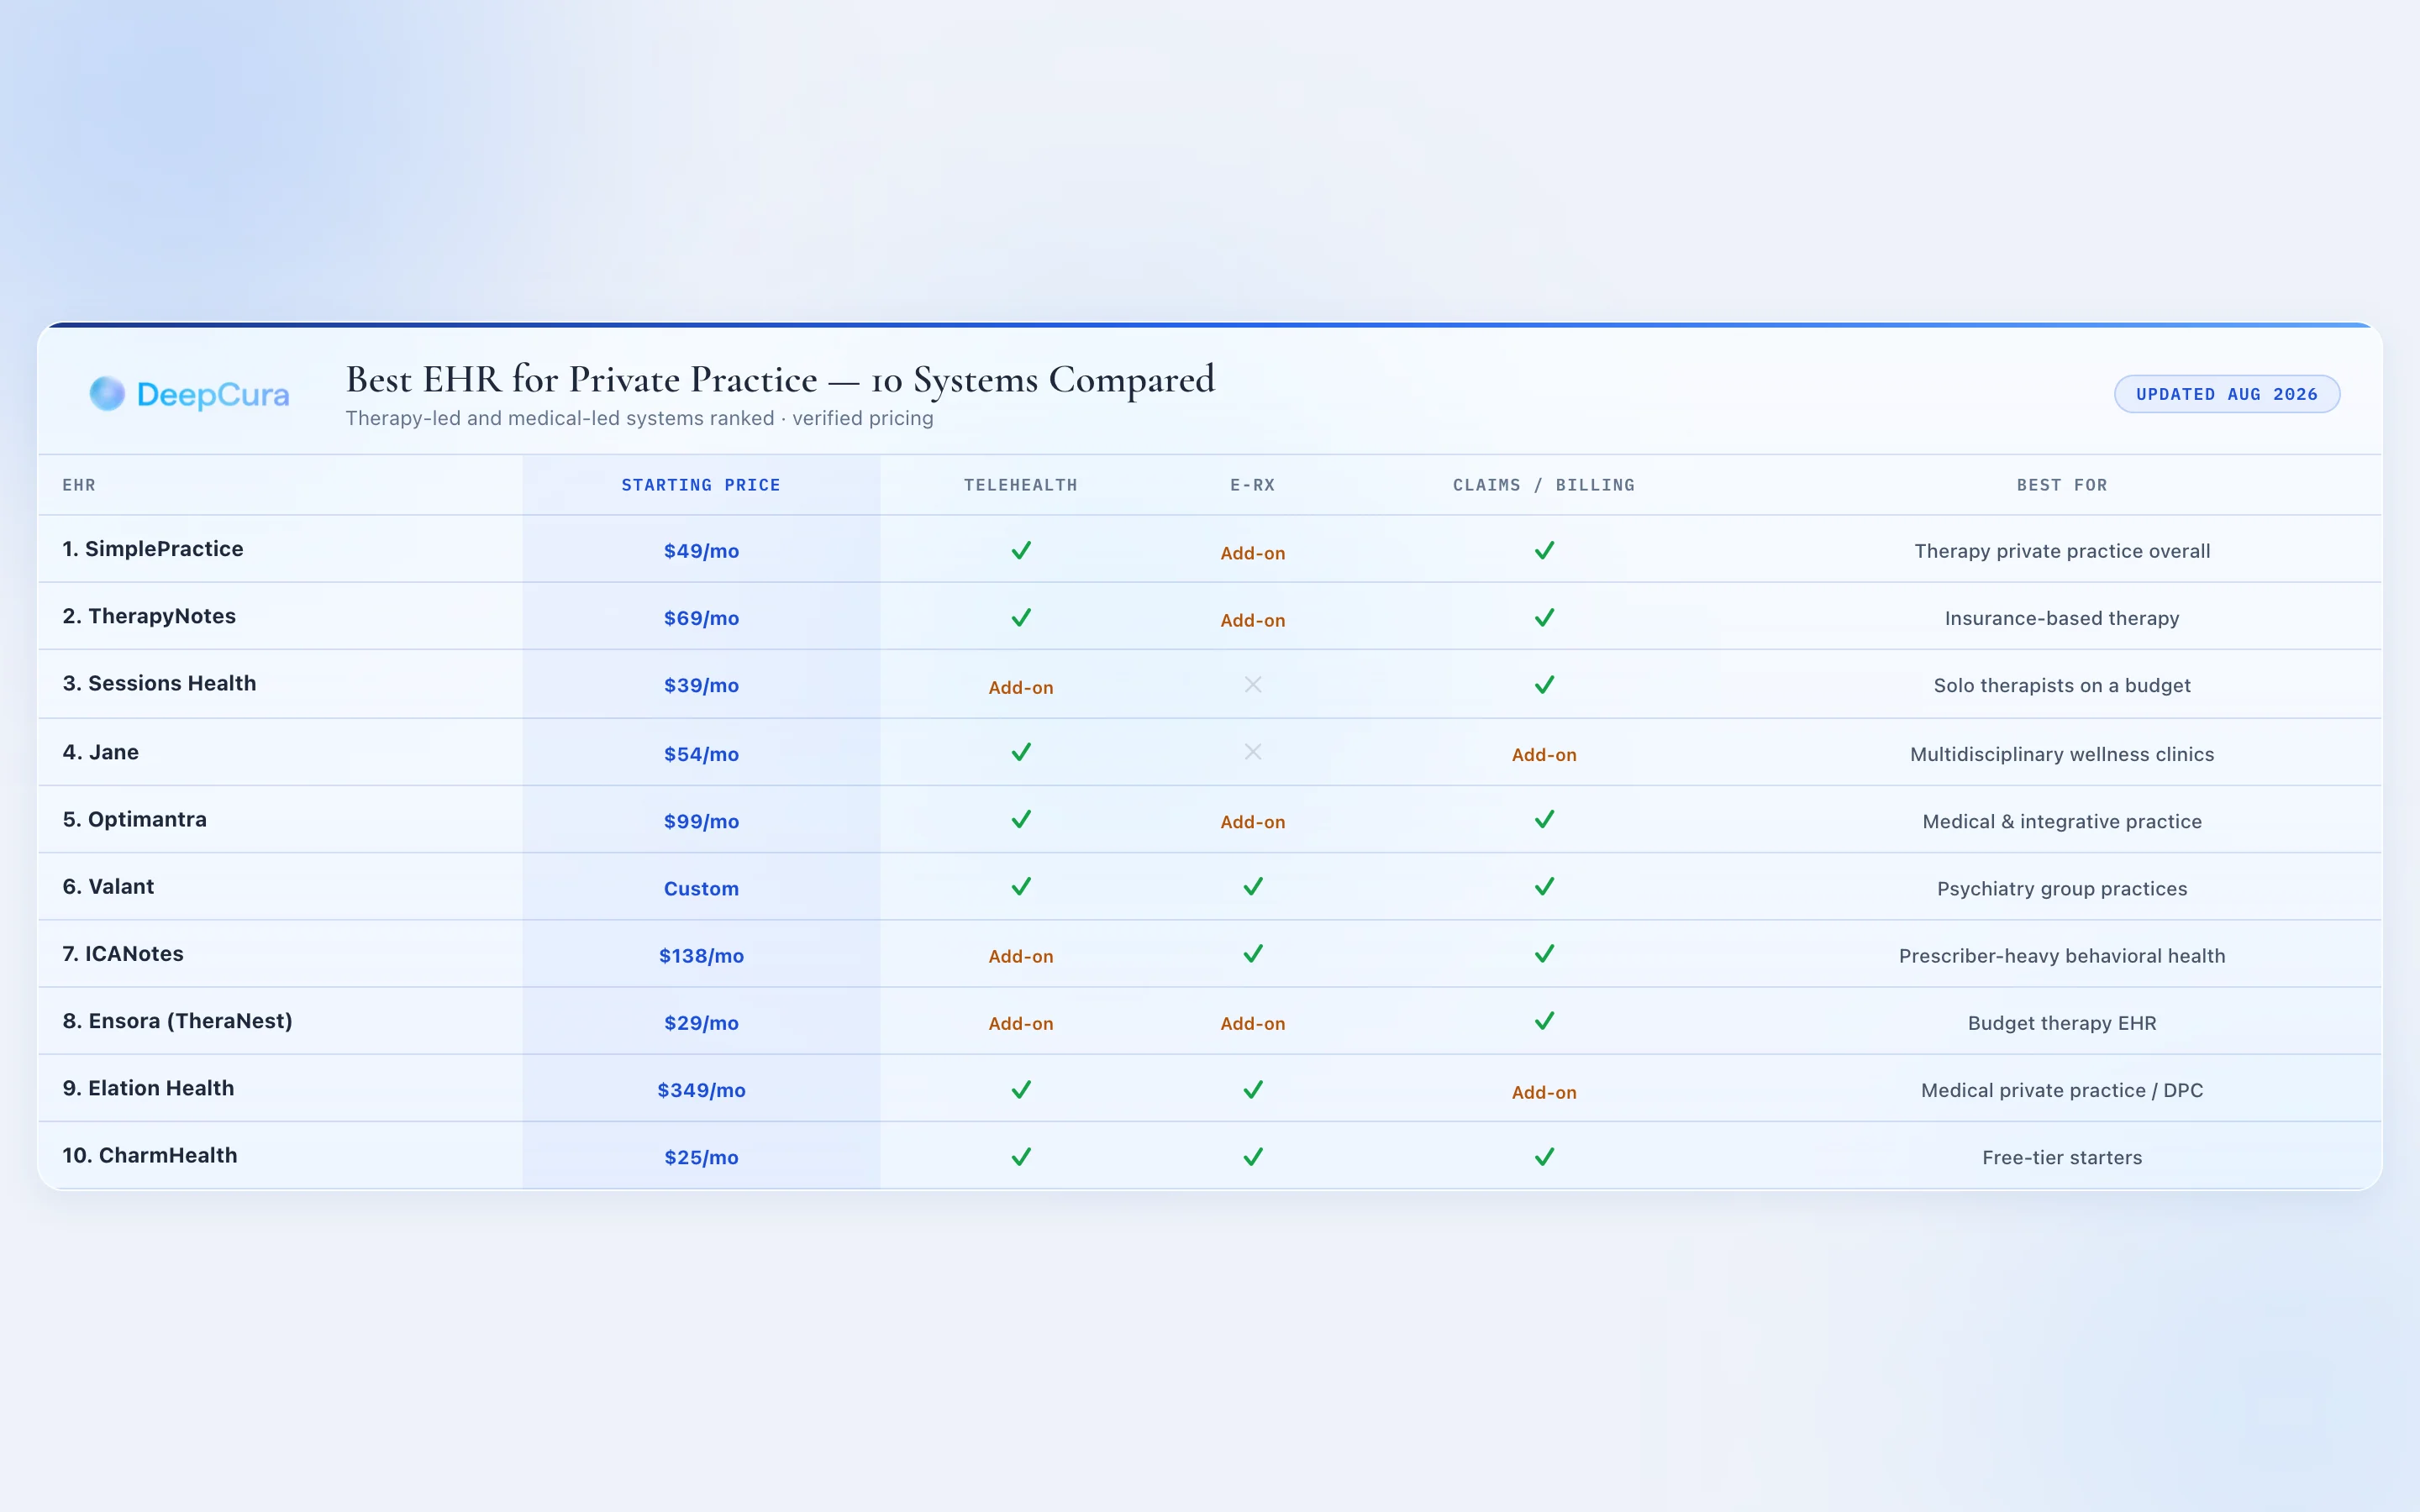Click Valant claims billing checkmark
This screenshot has width=2420, height=1512.
(x=1544, y=886)
